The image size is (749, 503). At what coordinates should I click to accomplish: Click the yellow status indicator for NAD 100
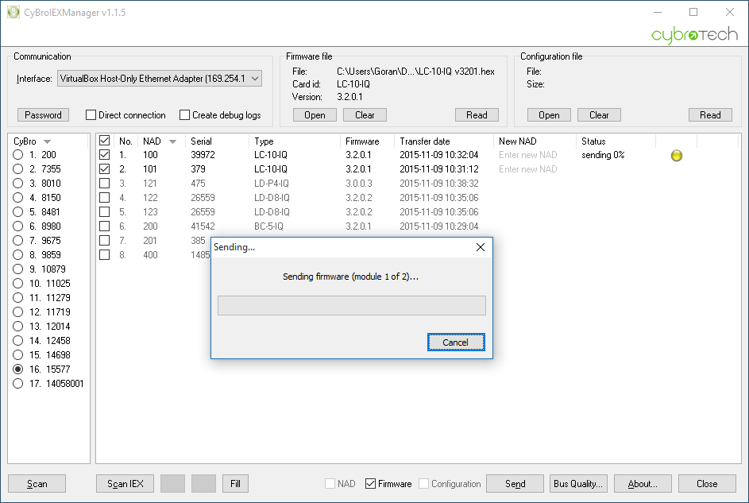pos(677,156)
